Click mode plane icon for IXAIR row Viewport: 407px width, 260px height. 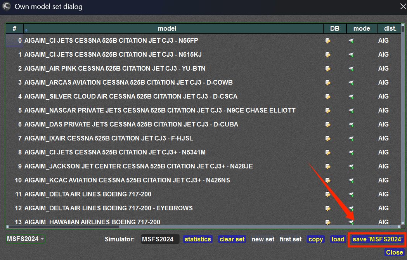(351, 139)
